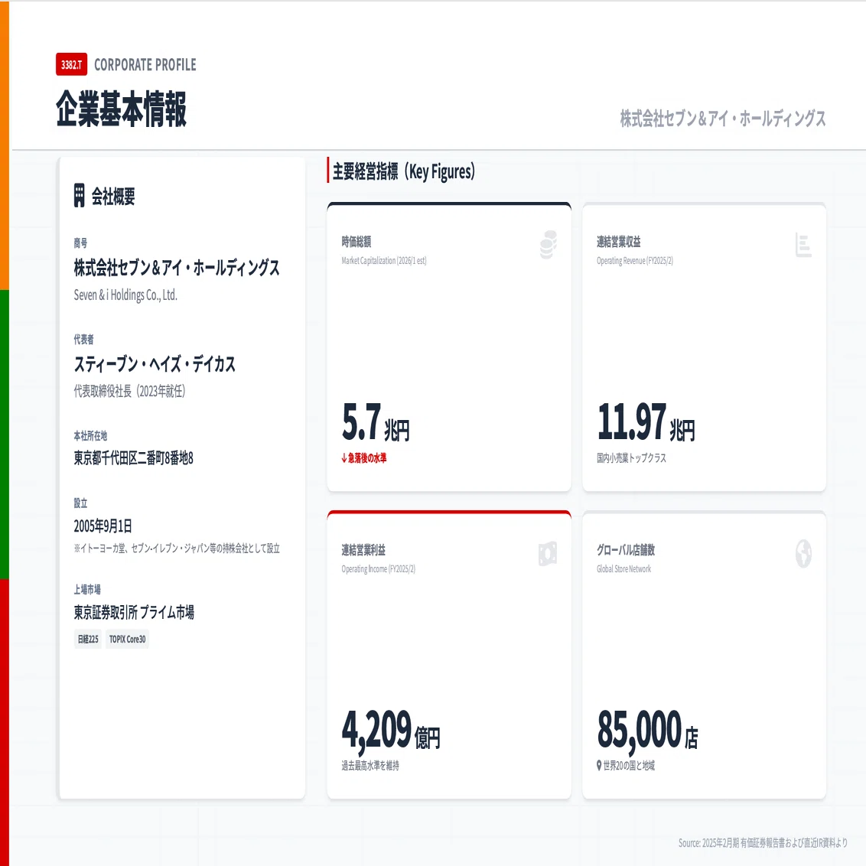Screen dimensions: 866x866
Task: Click the 連結営業利益 card label
Action: [363, 550]
